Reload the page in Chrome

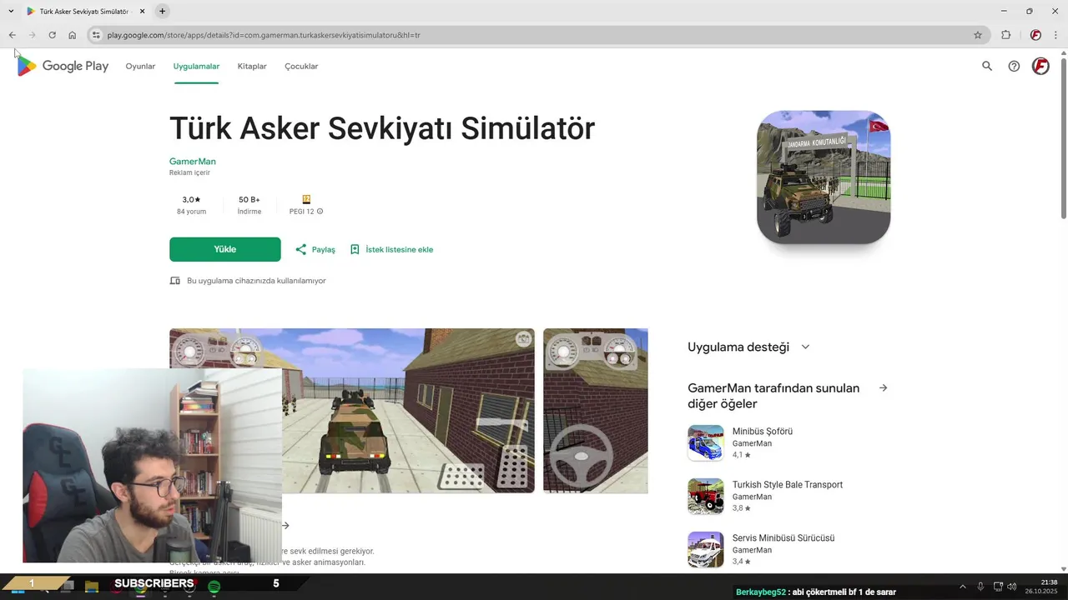(x=52, y=35)
